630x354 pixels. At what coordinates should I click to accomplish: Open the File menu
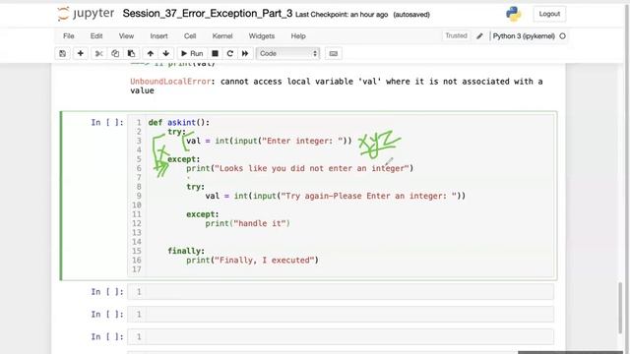[x=69, y=36]
